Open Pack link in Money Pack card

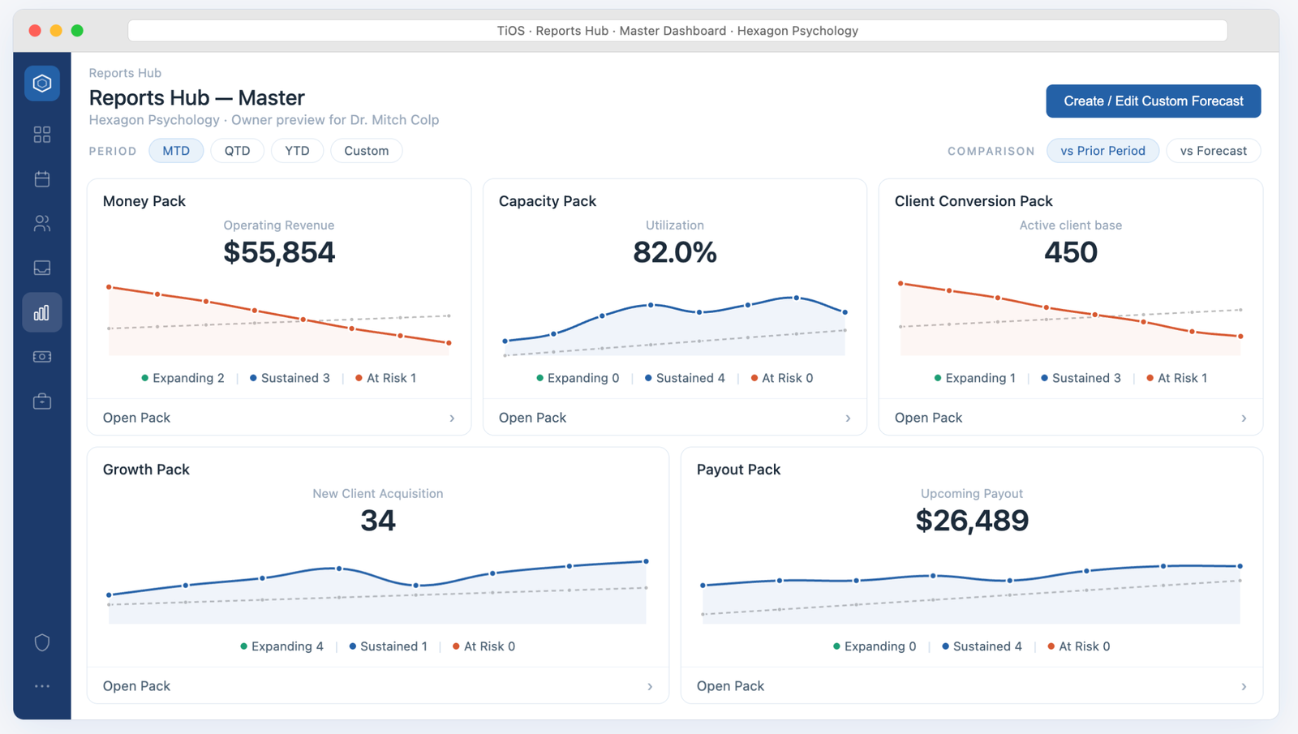136,418
